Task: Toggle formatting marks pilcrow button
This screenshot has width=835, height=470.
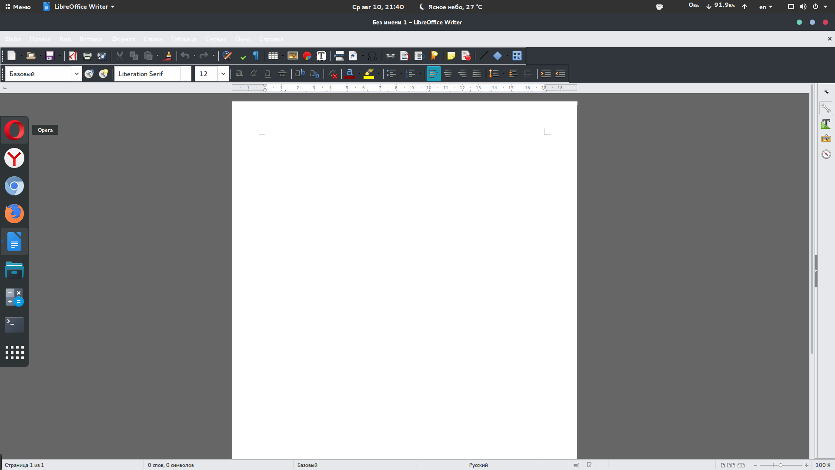Action: tap(256, 56)
